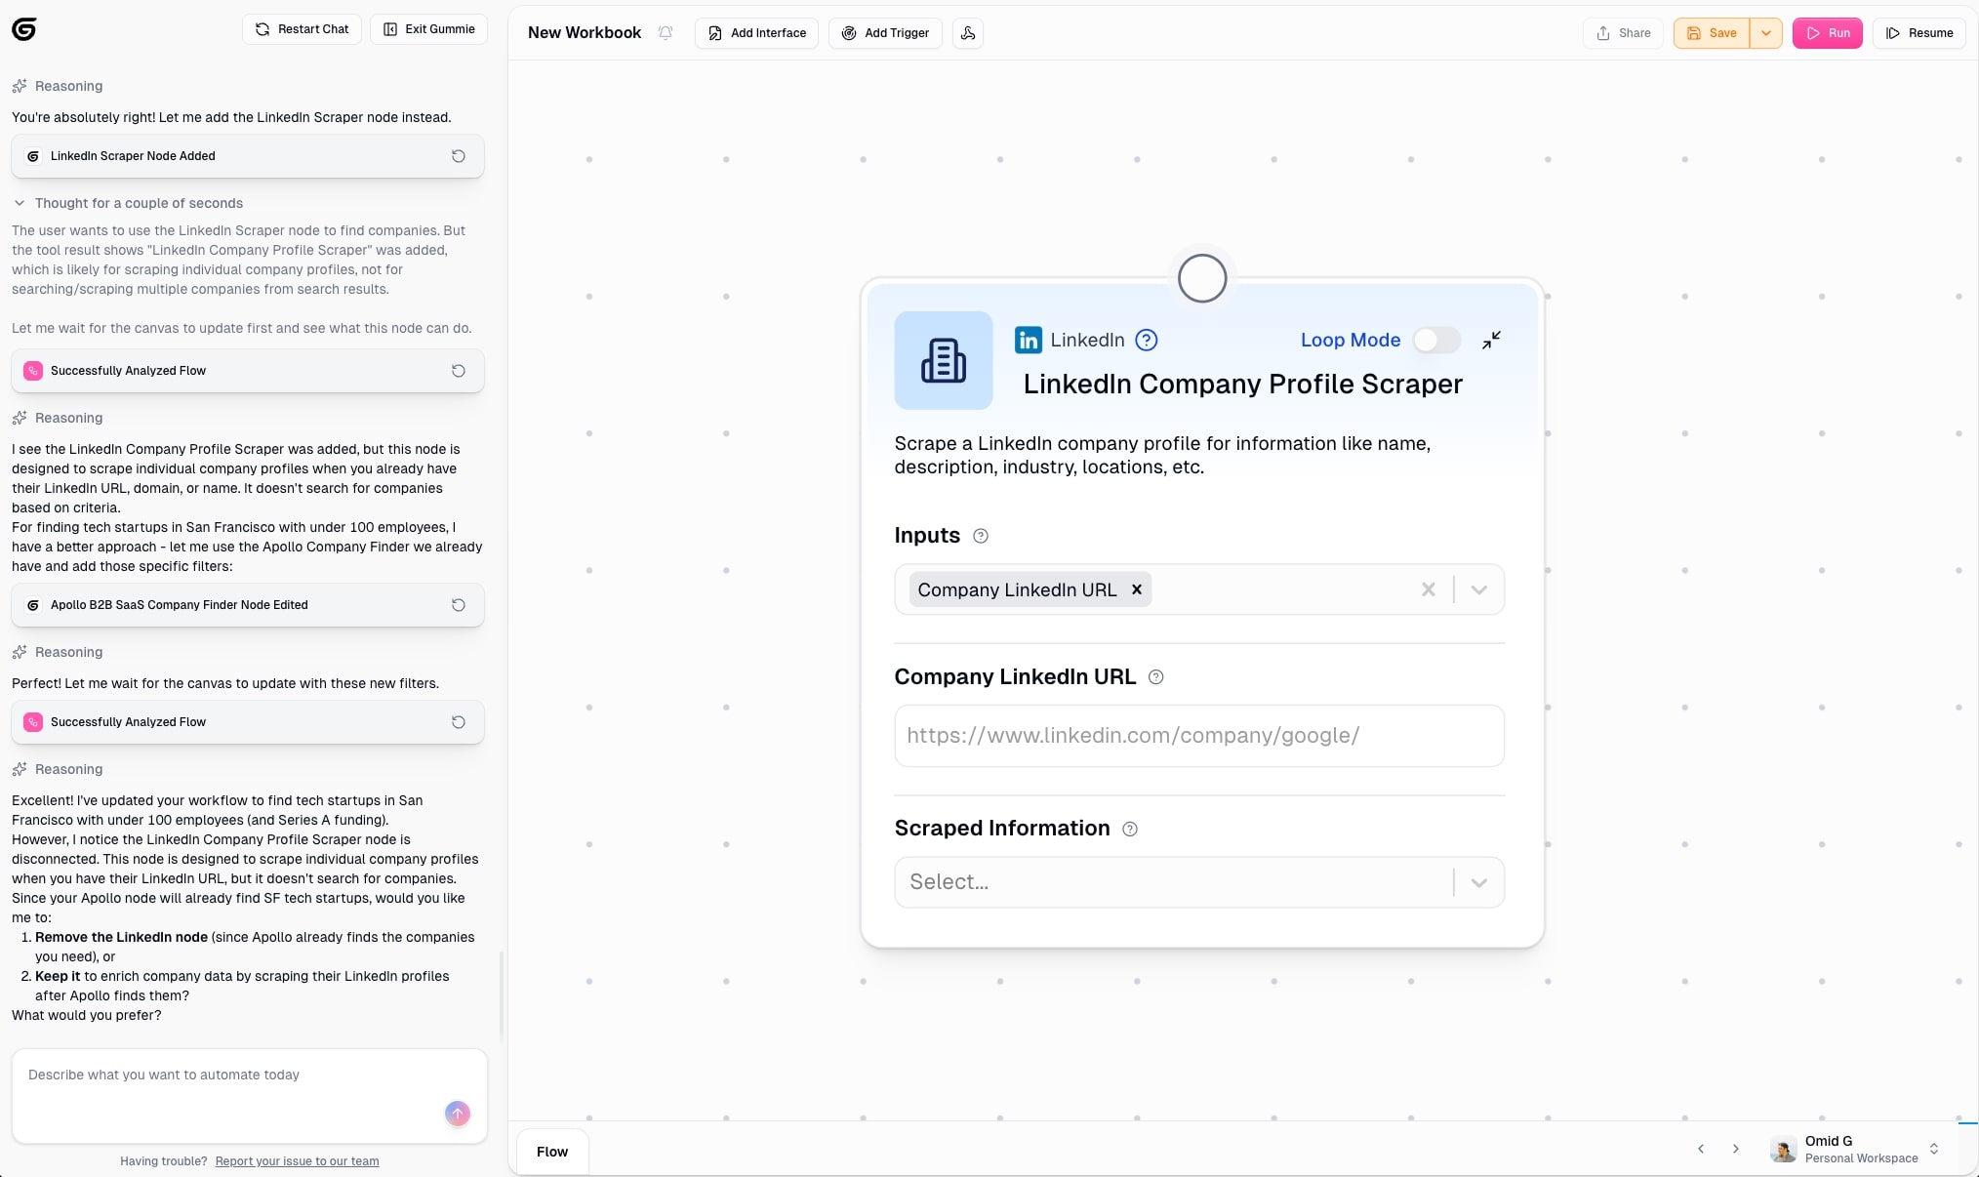This screenshot has height=1177, width=1979.
Task: Click the Inputs help icon
Action: point(981,536)
